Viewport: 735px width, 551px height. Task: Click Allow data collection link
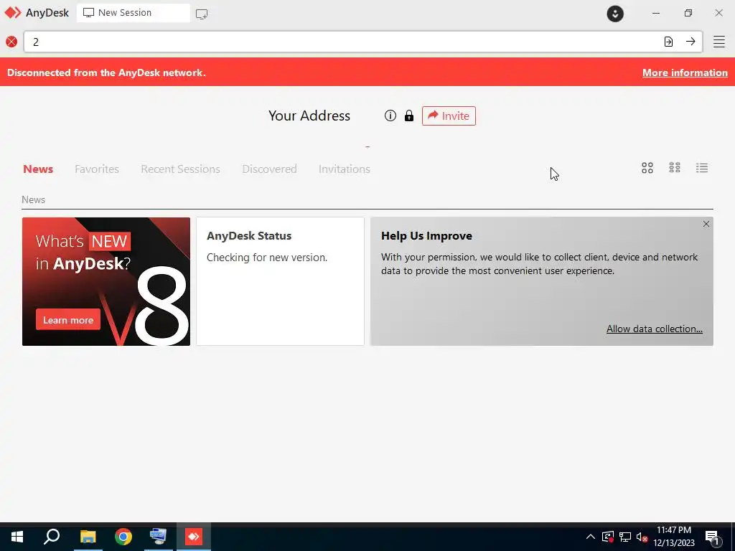coord(655,329)
